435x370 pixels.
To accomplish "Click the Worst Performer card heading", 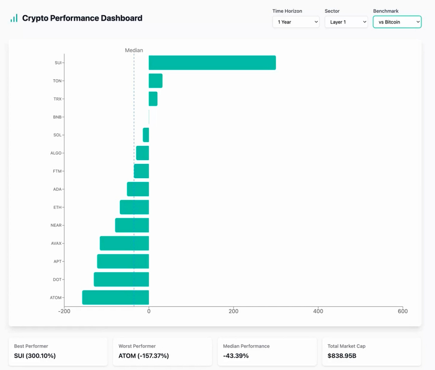I will tap(137, 346).
